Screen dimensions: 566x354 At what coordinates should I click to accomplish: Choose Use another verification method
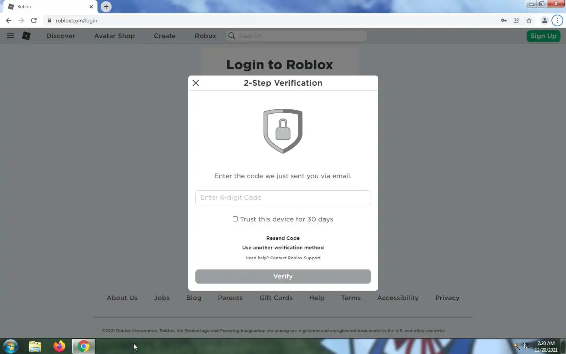pyautogui.click(x=283, y=248)
